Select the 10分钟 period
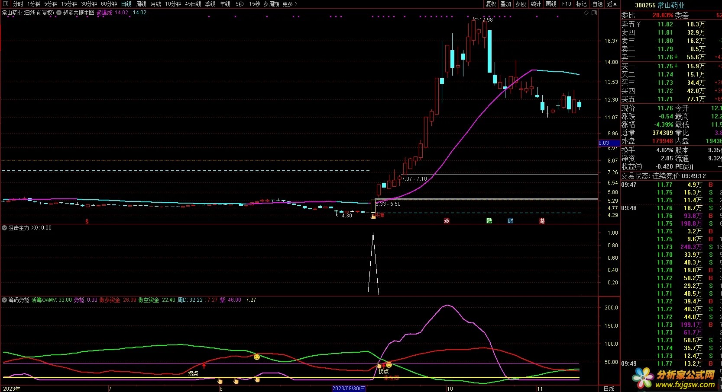Viewport: 722px width, 392px height. tap(173, 4)
